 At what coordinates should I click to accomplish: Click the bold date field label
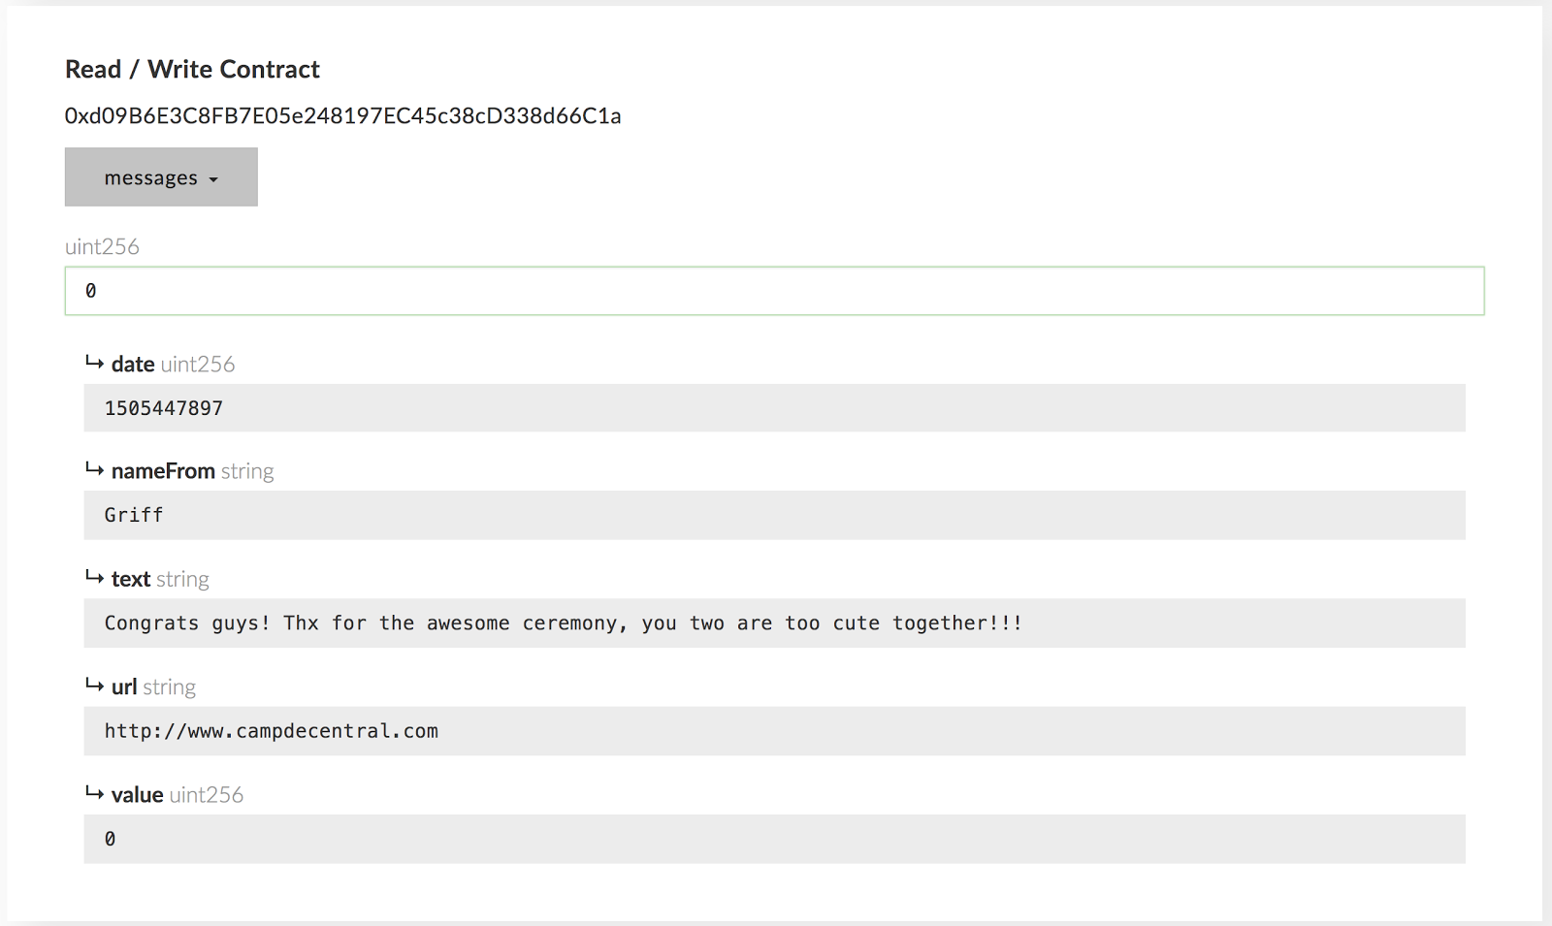tap(133, 365)
